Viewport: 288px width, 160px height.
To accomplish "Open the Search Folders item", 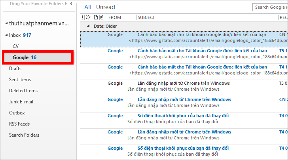I will coord(24,135).
